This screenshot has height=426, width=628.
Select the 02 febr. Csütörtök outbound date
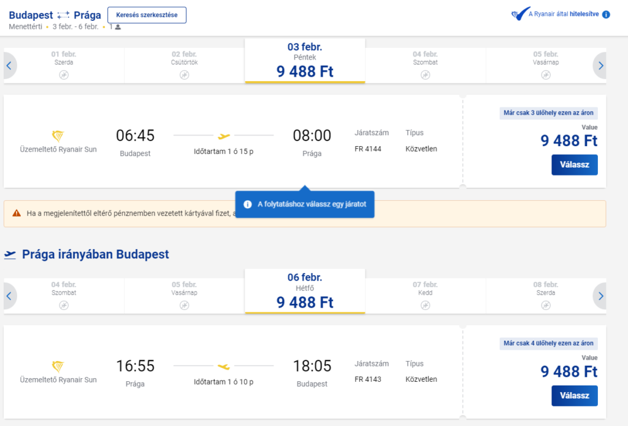coord(184,65)
